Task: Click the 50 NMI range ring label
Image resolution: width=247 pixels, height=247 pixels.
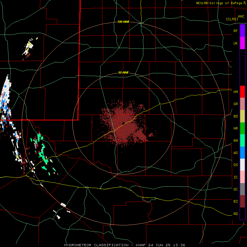Action: [123, 72]
